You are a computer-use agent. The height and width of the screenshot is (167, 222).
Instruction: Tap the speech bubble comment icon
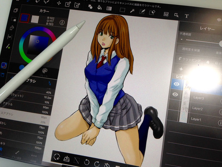(219, 20)
